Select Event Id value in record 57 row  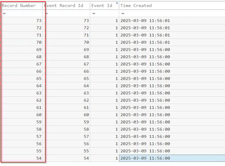104,137
